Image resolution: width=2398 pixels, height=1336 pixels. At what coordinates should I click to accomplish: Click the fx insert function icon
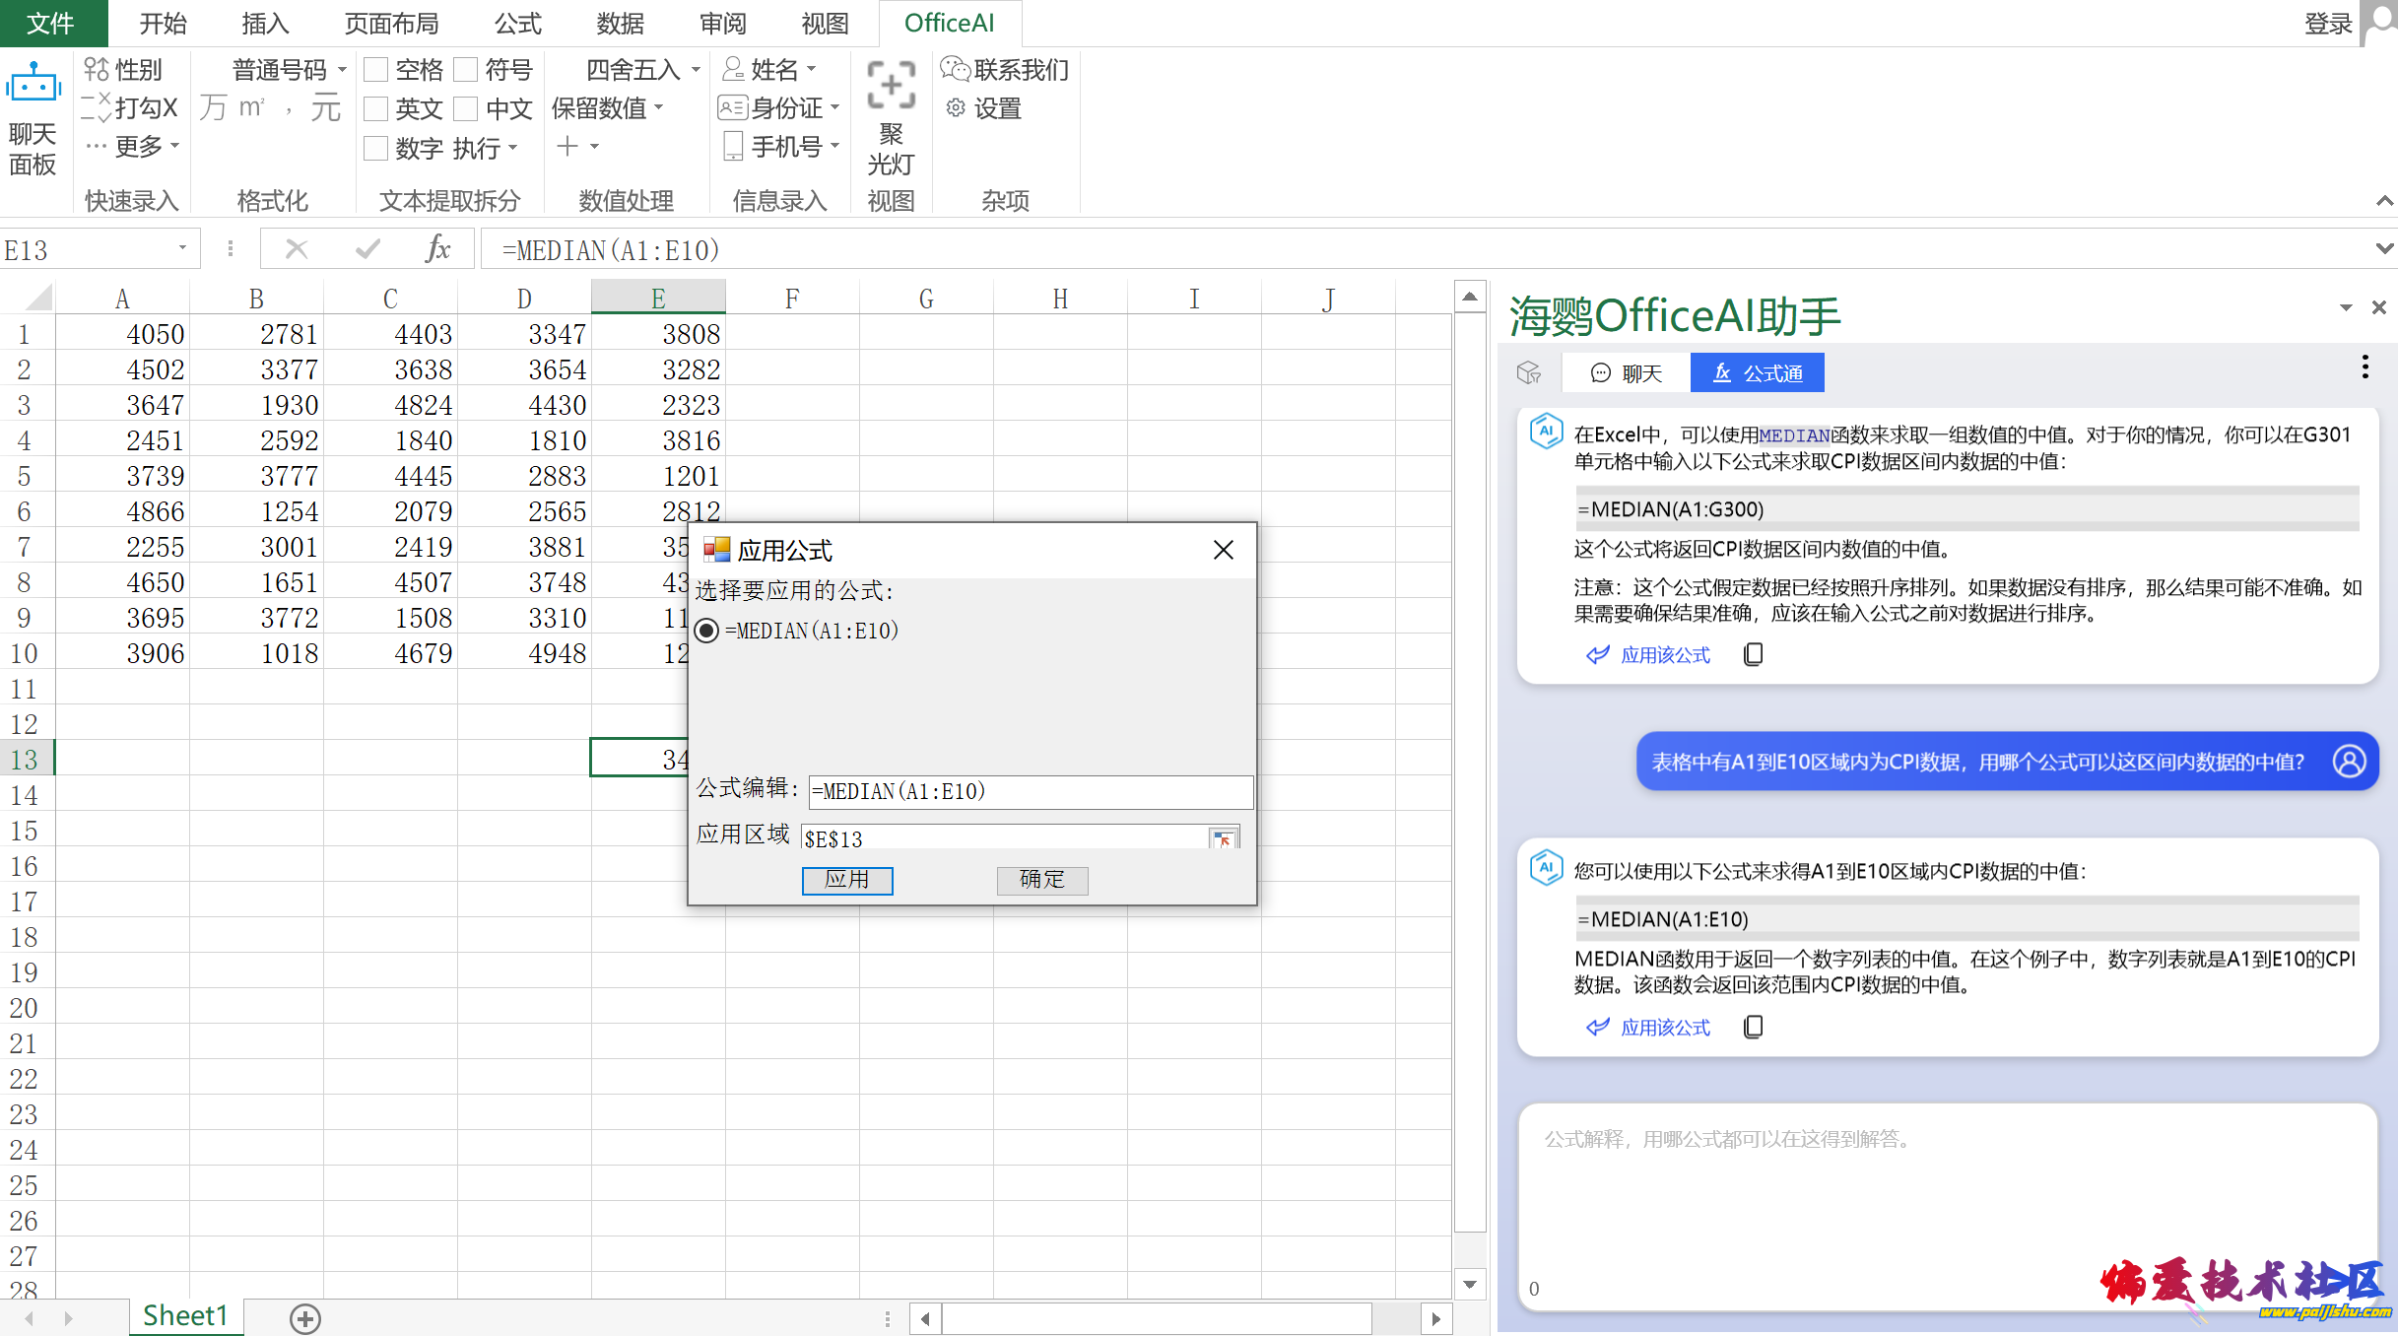click(437, 249)
